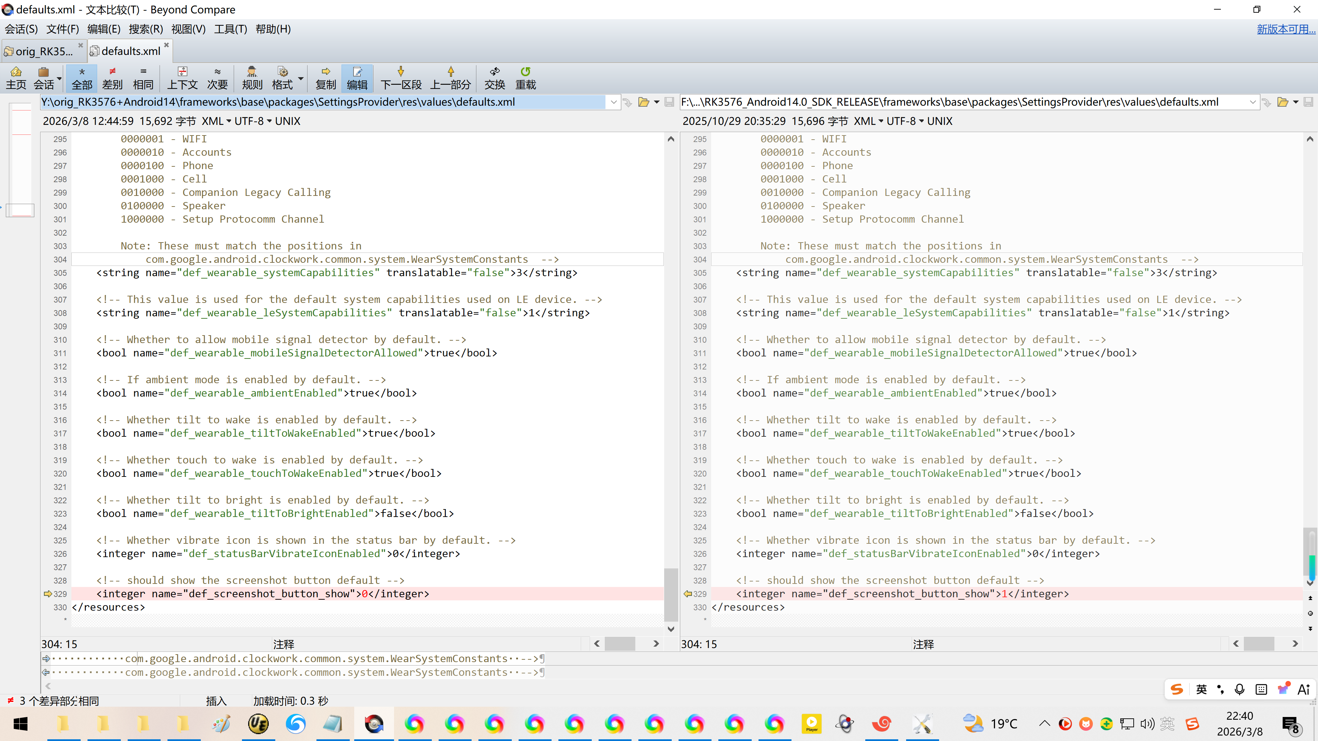Screen dimensions: 1318x741
Task: Click the Swap sides (交换) icon
Action: [494, 78]
